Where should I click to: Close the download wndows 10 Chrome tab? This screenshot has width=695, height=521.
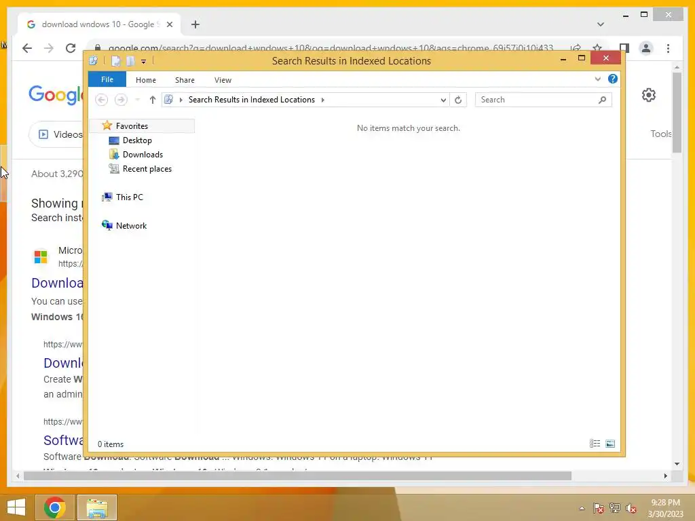coord(169,24)
